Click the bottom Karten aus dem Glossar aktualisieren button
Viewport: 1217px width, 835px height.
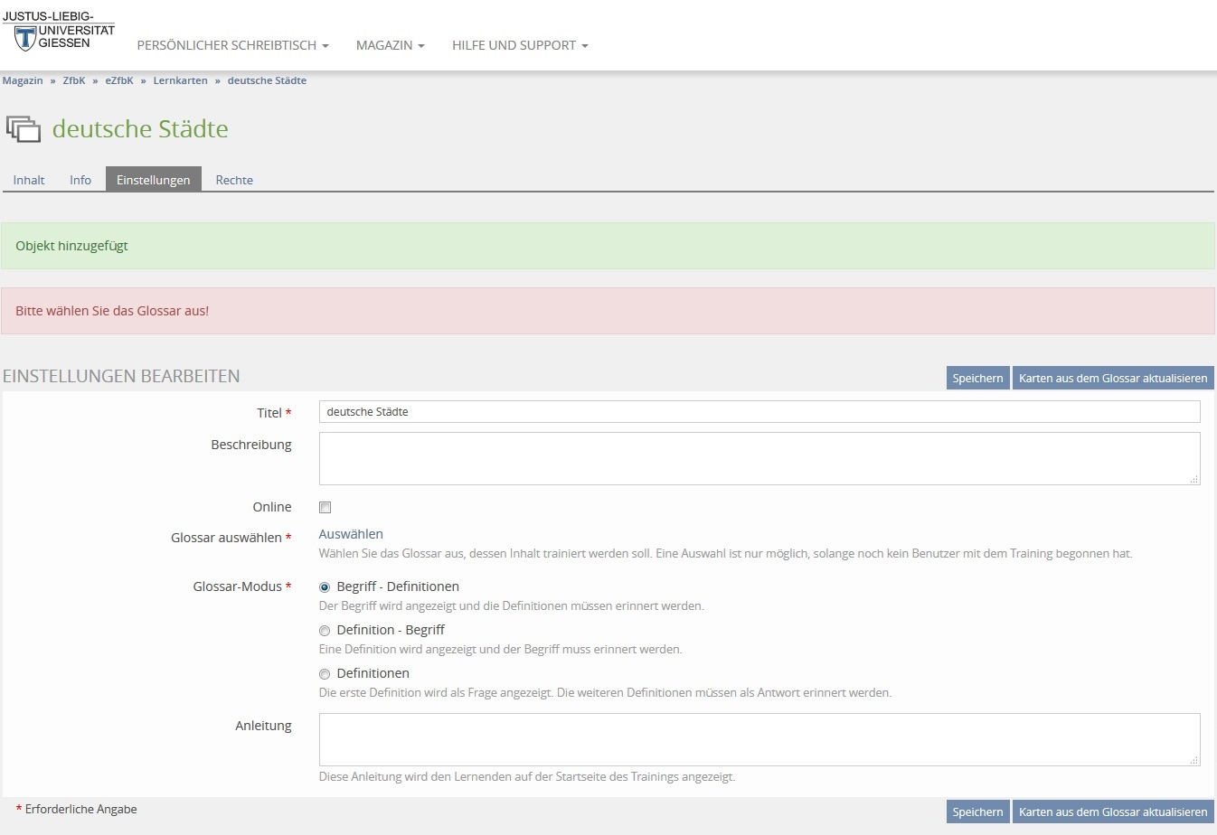1112,812
